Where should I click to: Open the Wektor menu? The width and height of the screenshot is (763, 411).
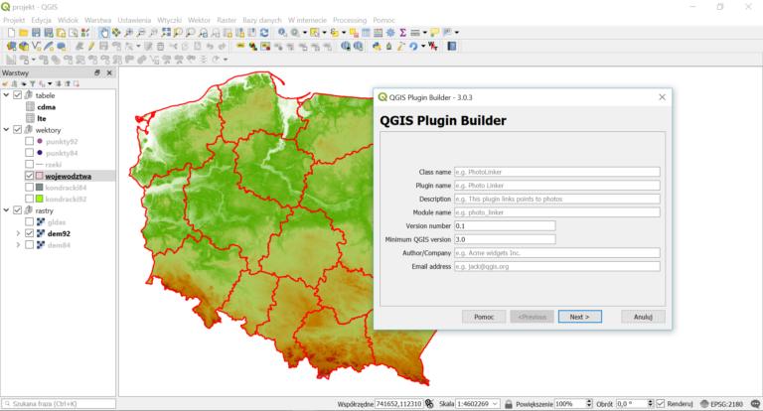pos(199,20)
